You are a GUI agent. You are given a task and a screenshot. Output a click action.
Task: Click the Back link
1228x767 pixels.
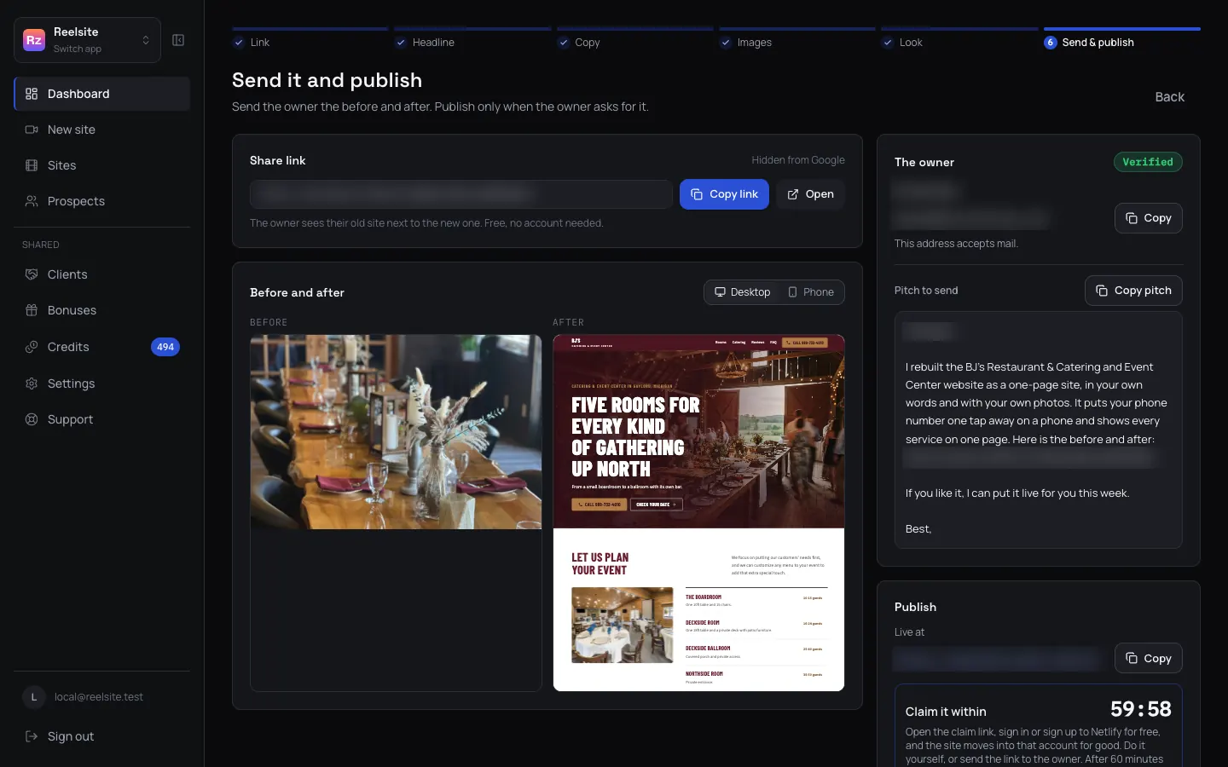(x=1169, y=97)
